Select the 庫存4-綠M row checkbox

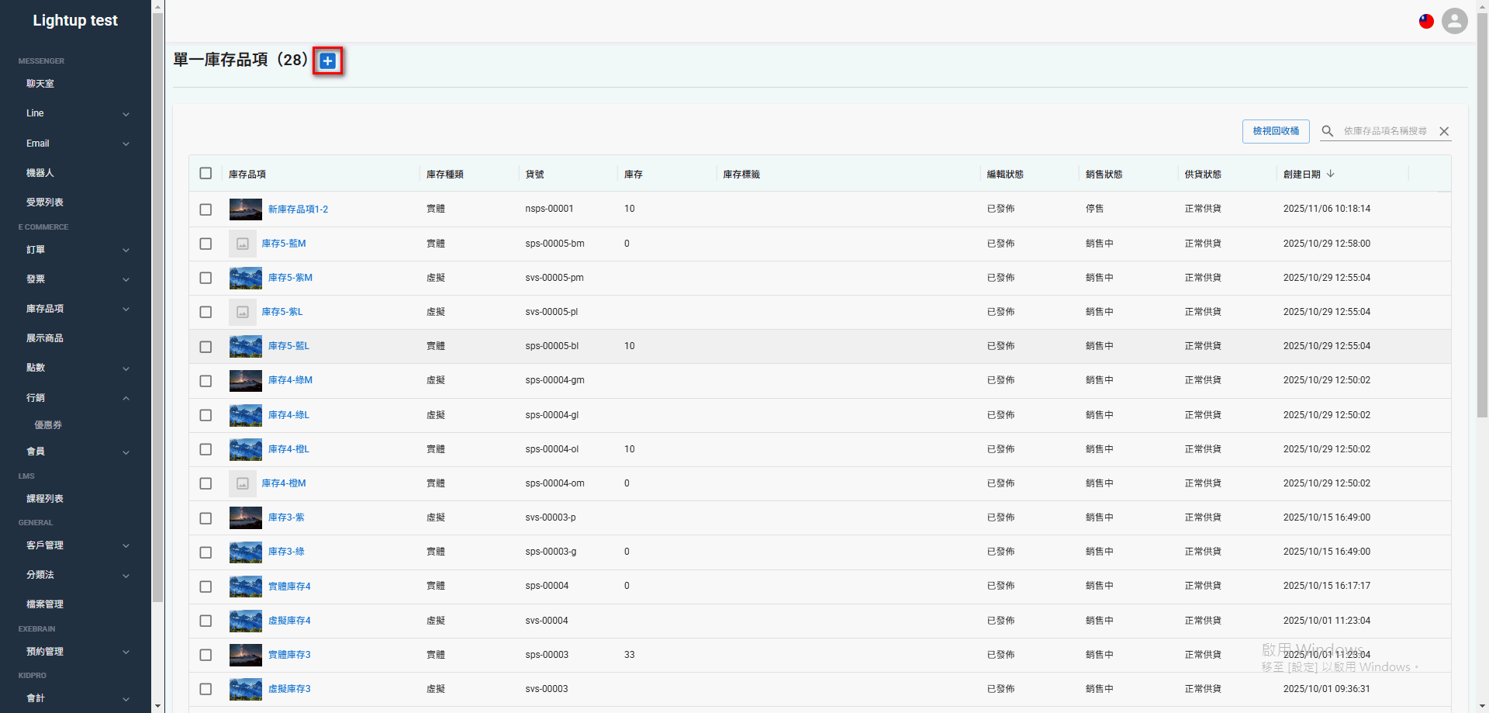(x=206, y=381)
